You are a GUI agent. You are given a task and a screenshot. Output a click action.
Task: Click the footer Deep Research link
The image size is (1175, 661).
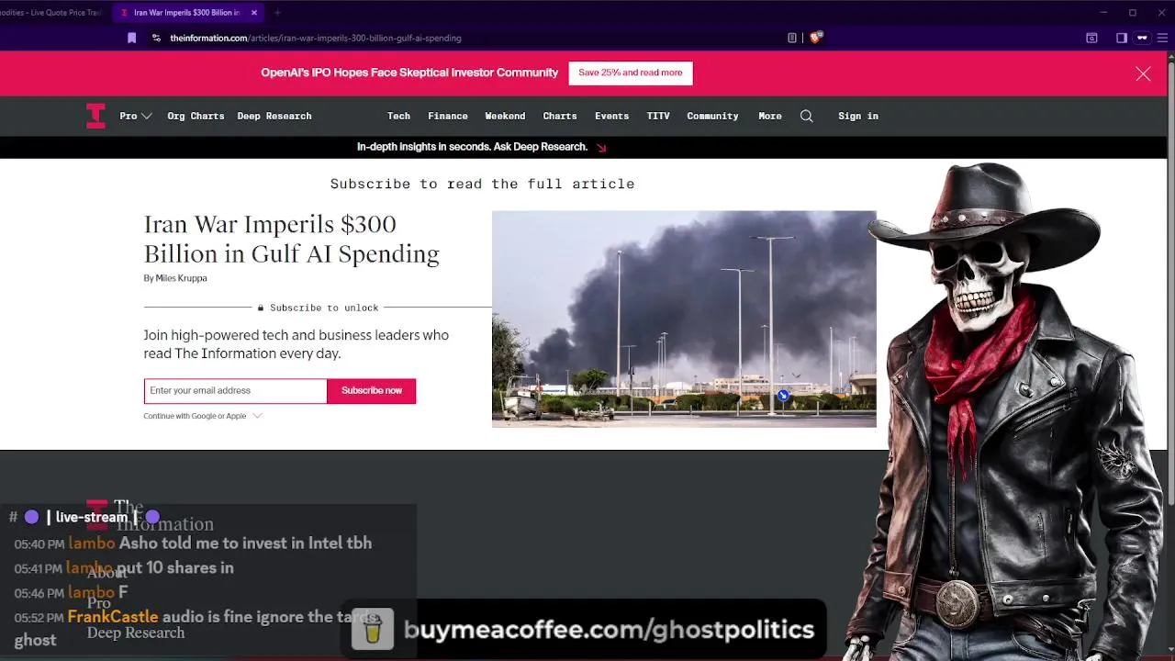[136, 633]
